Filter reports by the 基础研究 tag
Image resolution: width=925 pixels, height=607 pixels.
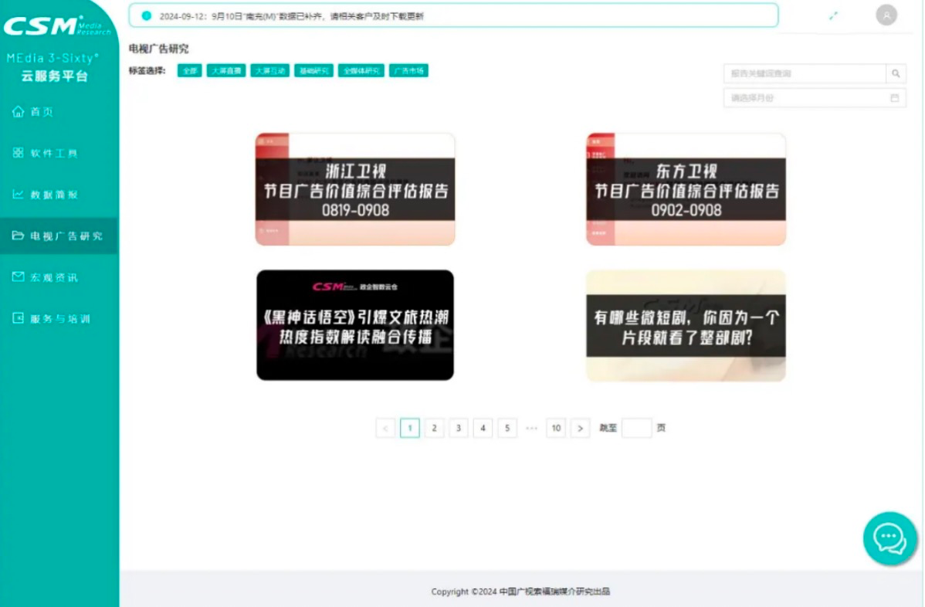(x=313, y=71)
